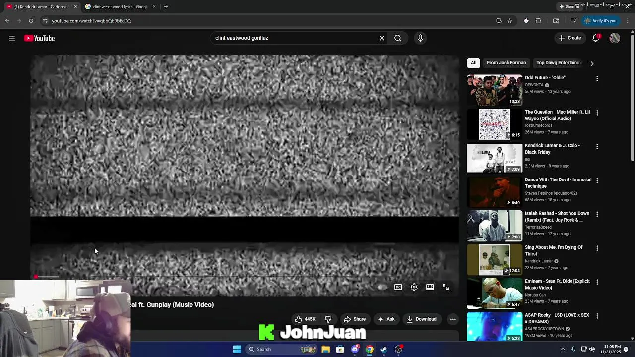Open File Explorer from taskbar
Viewport: 635px width, 357px height.
325,349
